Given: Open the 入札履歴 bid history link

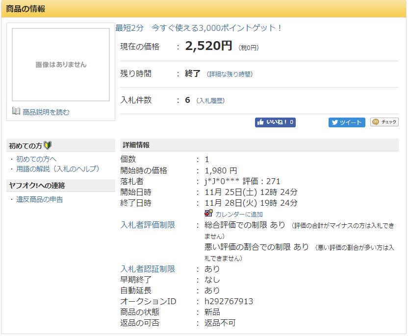Looking at the screenshot, I should [210, 101].
